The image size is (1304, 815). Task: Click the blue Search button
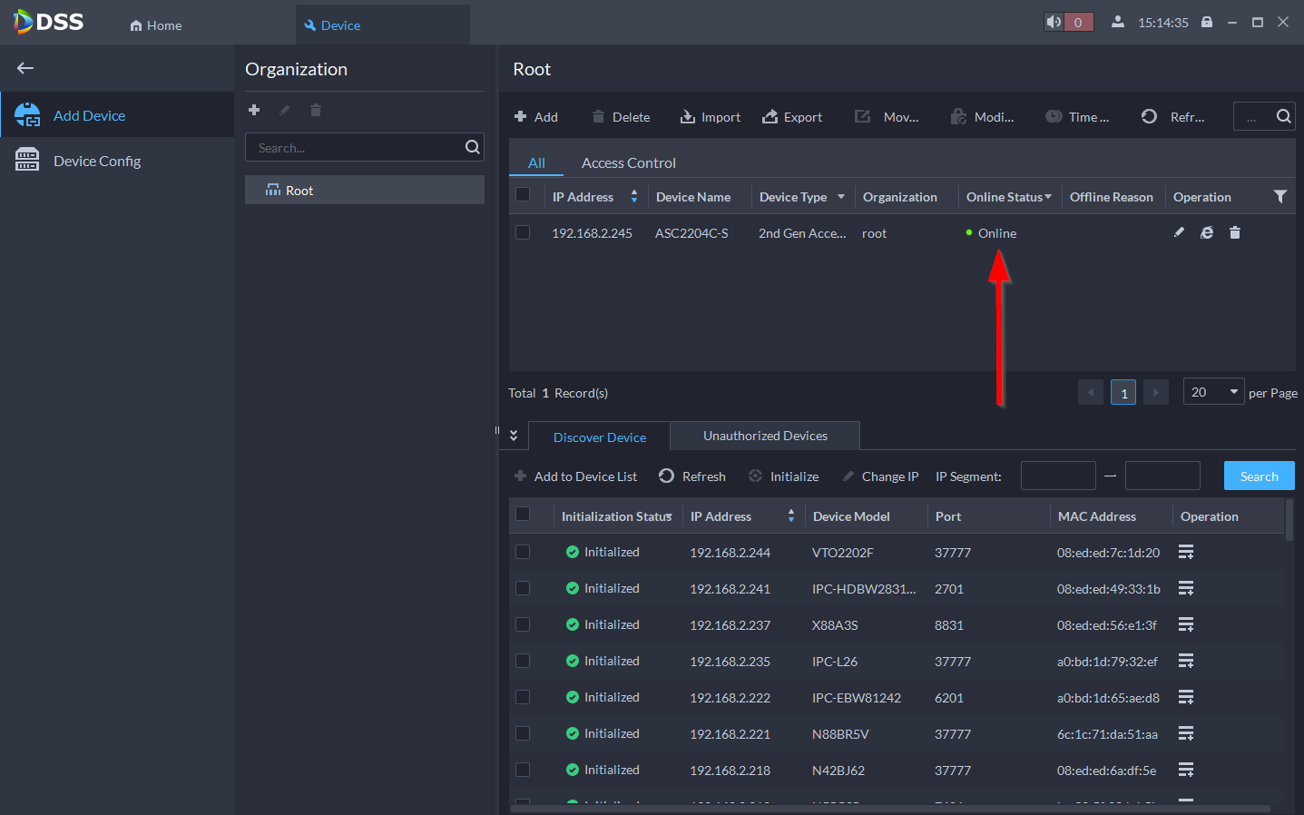point(1259,476)
